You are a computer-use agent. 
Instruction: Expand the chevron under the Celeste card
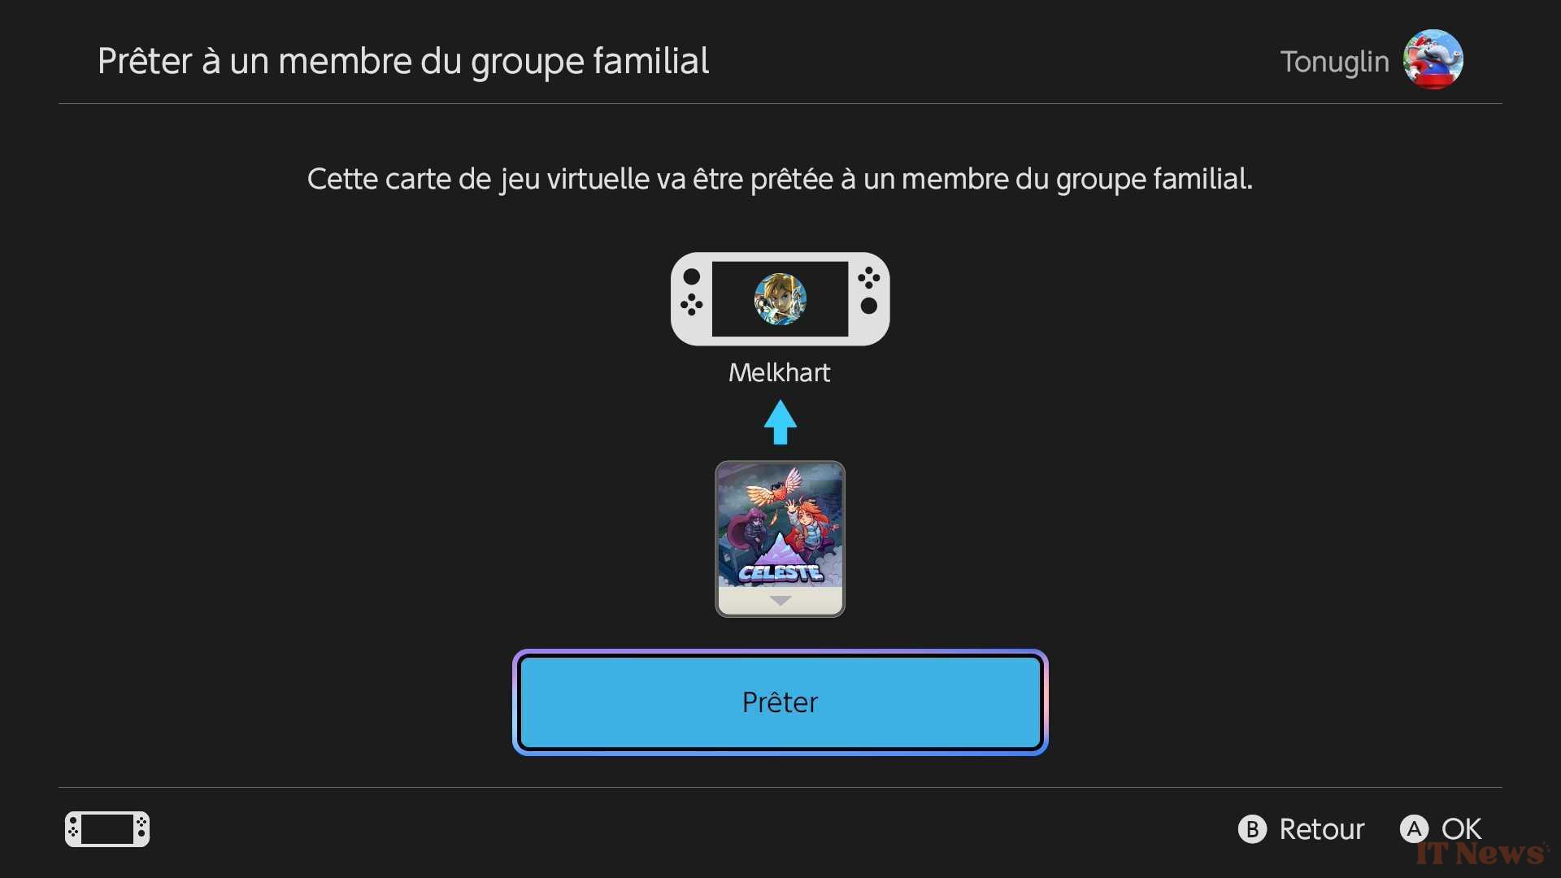[780, 601]
